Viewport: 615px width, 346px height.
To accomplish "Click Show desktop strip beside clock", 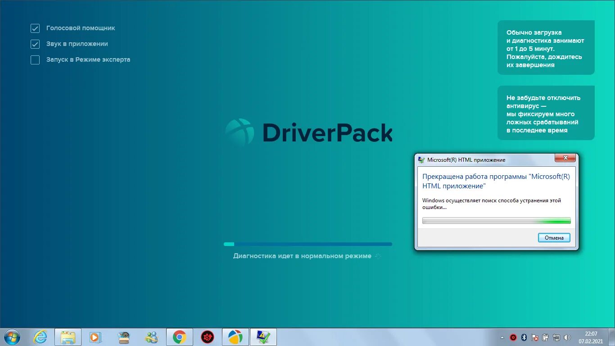I will pyautogui.click(x=611, y=337).
